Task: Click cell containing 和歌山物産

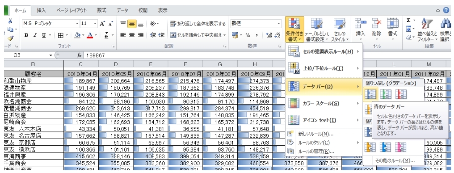Action: [34, 81]
